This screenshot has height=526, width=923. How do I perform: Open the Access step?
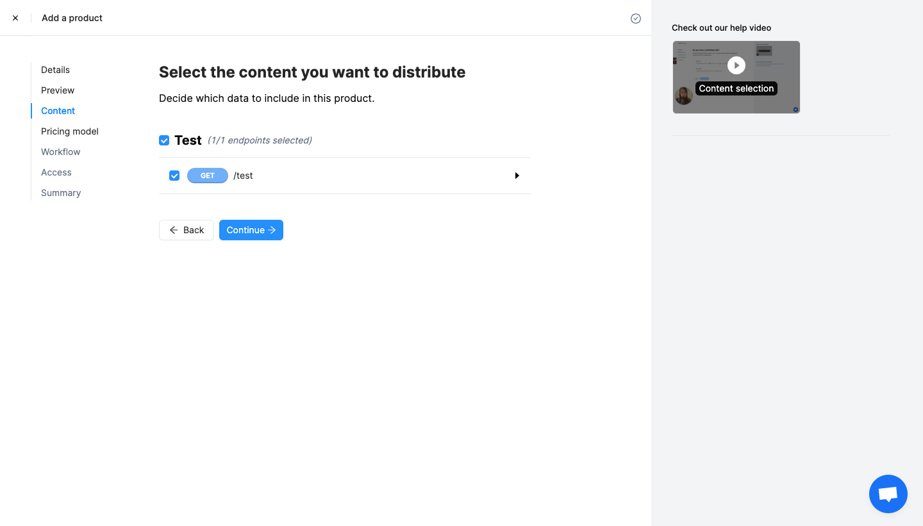pos(56,172)
